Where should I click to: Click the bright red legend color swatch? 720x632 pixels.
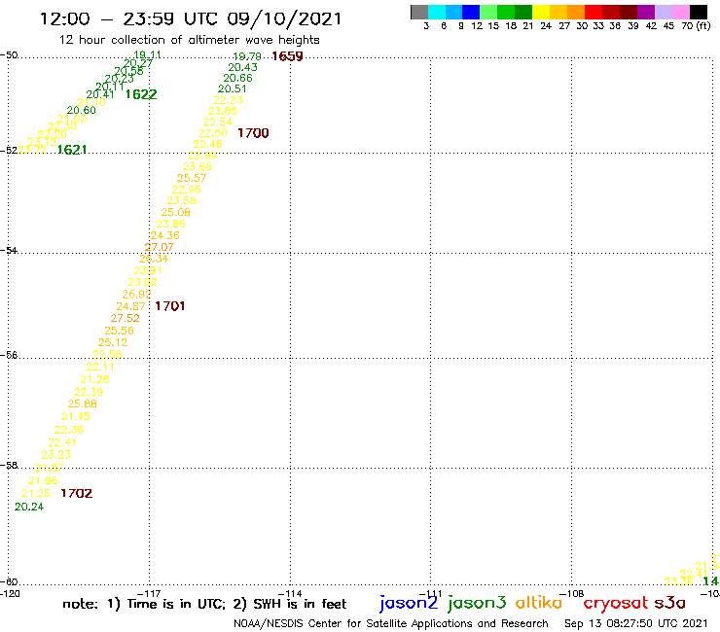594,12
